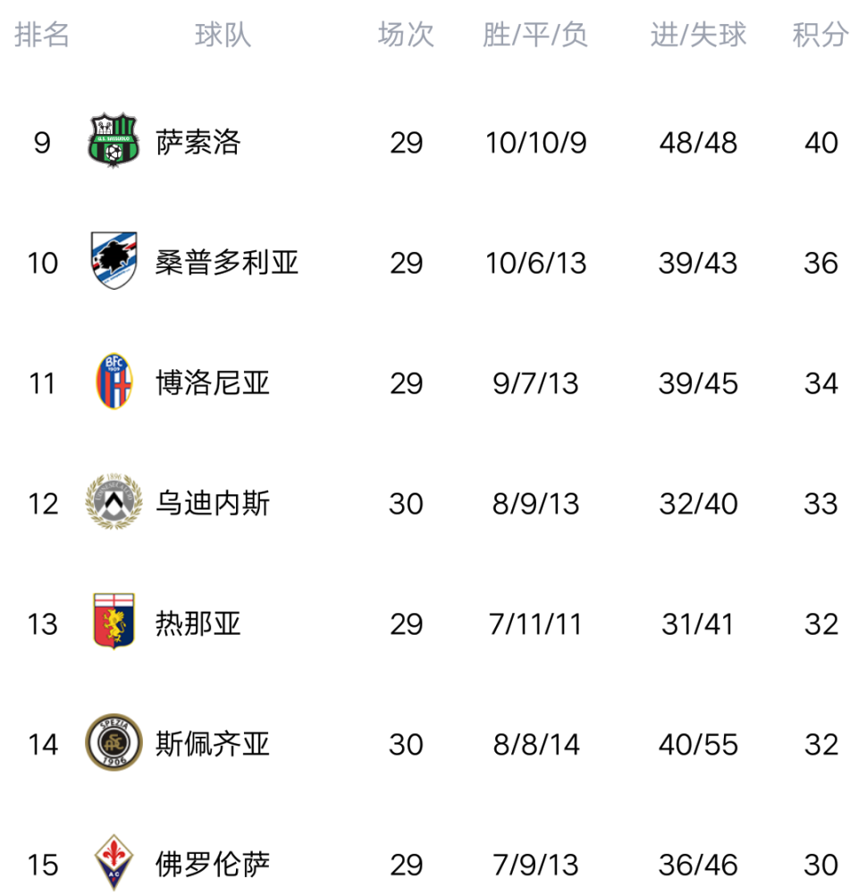The width and height of the screenshot is (866, 894).
Task: Open the 热那亚 team page
Action: (198, 623)
